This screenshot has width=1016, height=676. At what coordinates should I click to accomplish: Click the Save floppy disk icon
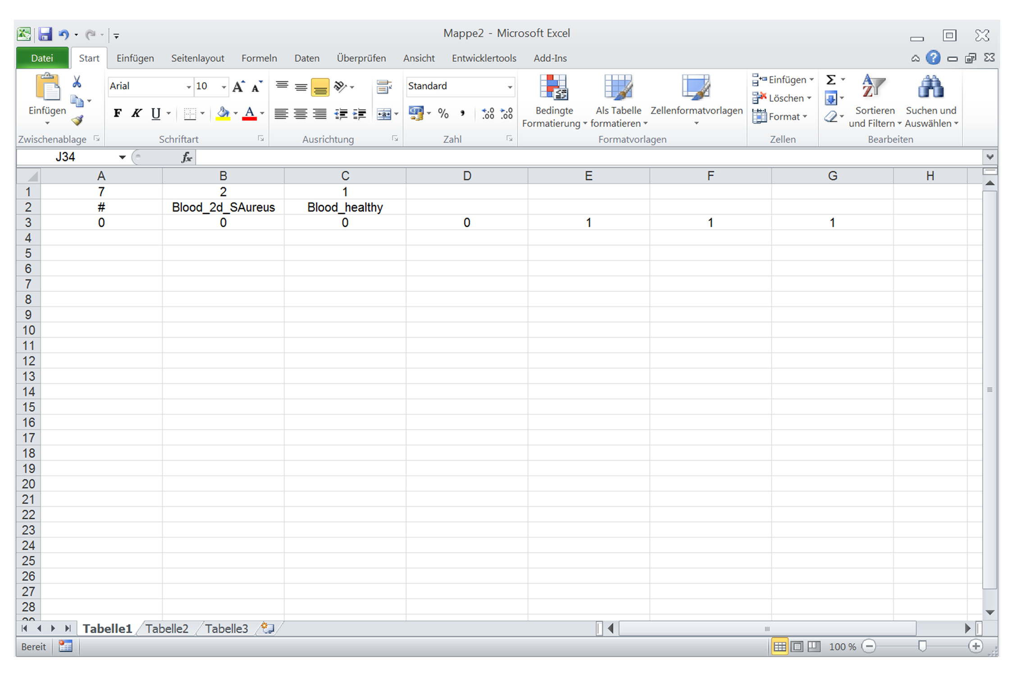45,35
